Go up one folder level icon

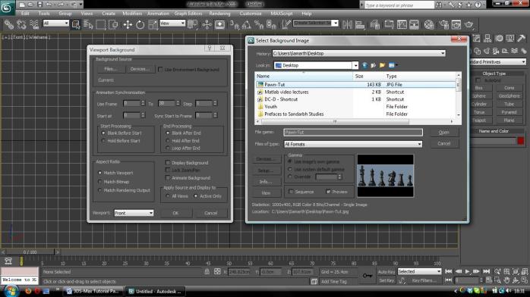click(373, 65)
